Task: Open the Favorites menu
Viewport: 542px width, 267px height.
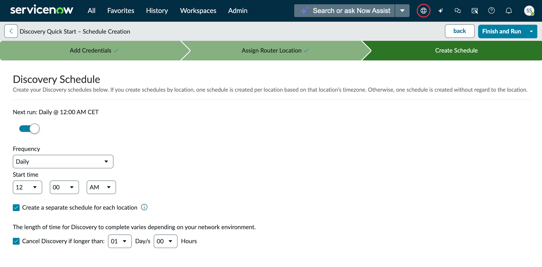Action: click(121, 10)
